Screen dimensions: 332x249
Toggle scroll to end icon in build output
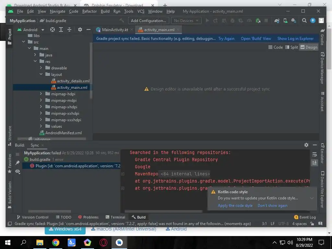314,162
